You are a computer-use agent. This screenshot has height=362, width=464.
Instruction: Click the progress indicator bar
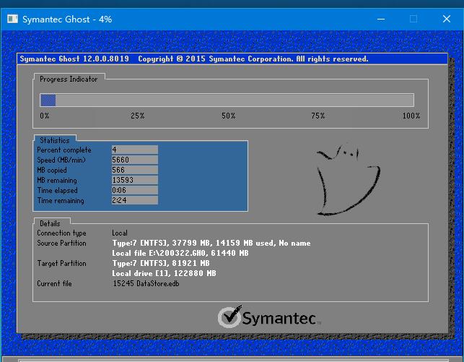pos(227,100)
